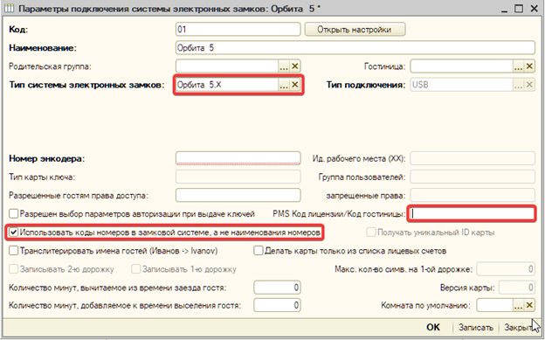Check Делать карты только из списка лицевых счетов
Viewport: 545px width, 340px height.
coord(259,251)
